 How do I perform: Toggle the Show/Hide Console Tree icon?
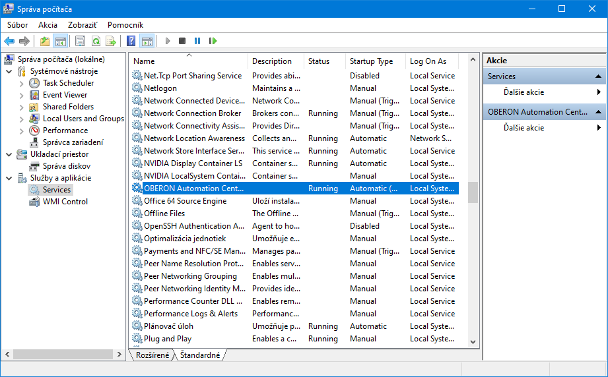tap(61, 41)
